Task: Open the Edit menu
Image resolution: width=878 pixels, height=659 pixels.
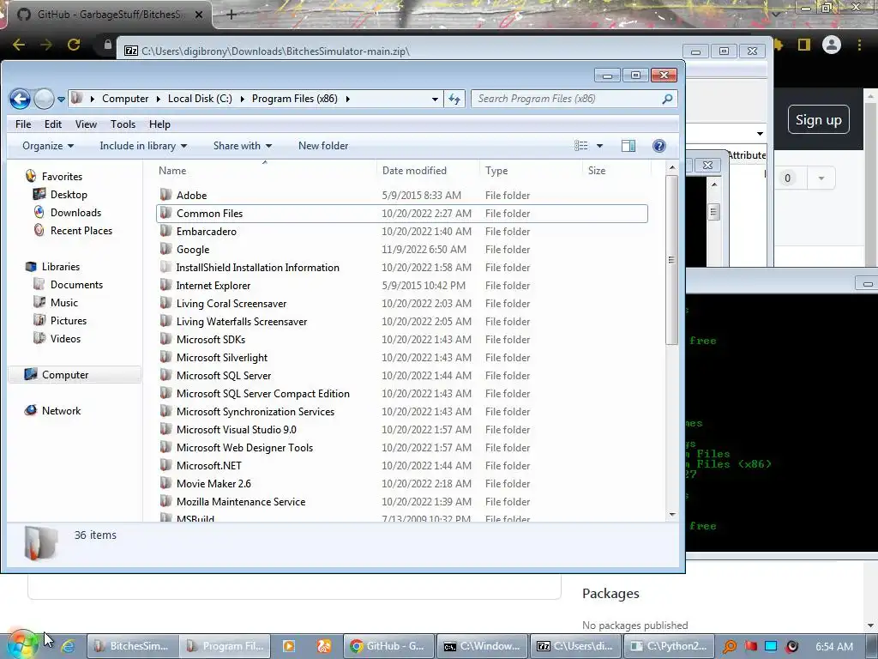Action: pos(53,124)
